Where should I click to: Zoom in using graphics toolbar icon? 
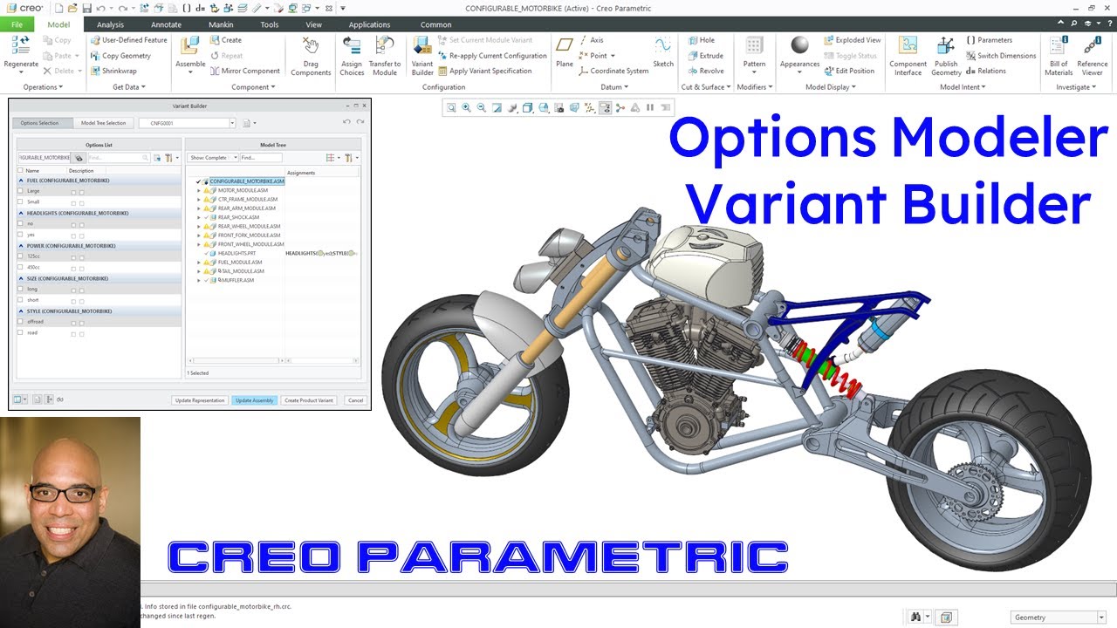click(466, 107)
